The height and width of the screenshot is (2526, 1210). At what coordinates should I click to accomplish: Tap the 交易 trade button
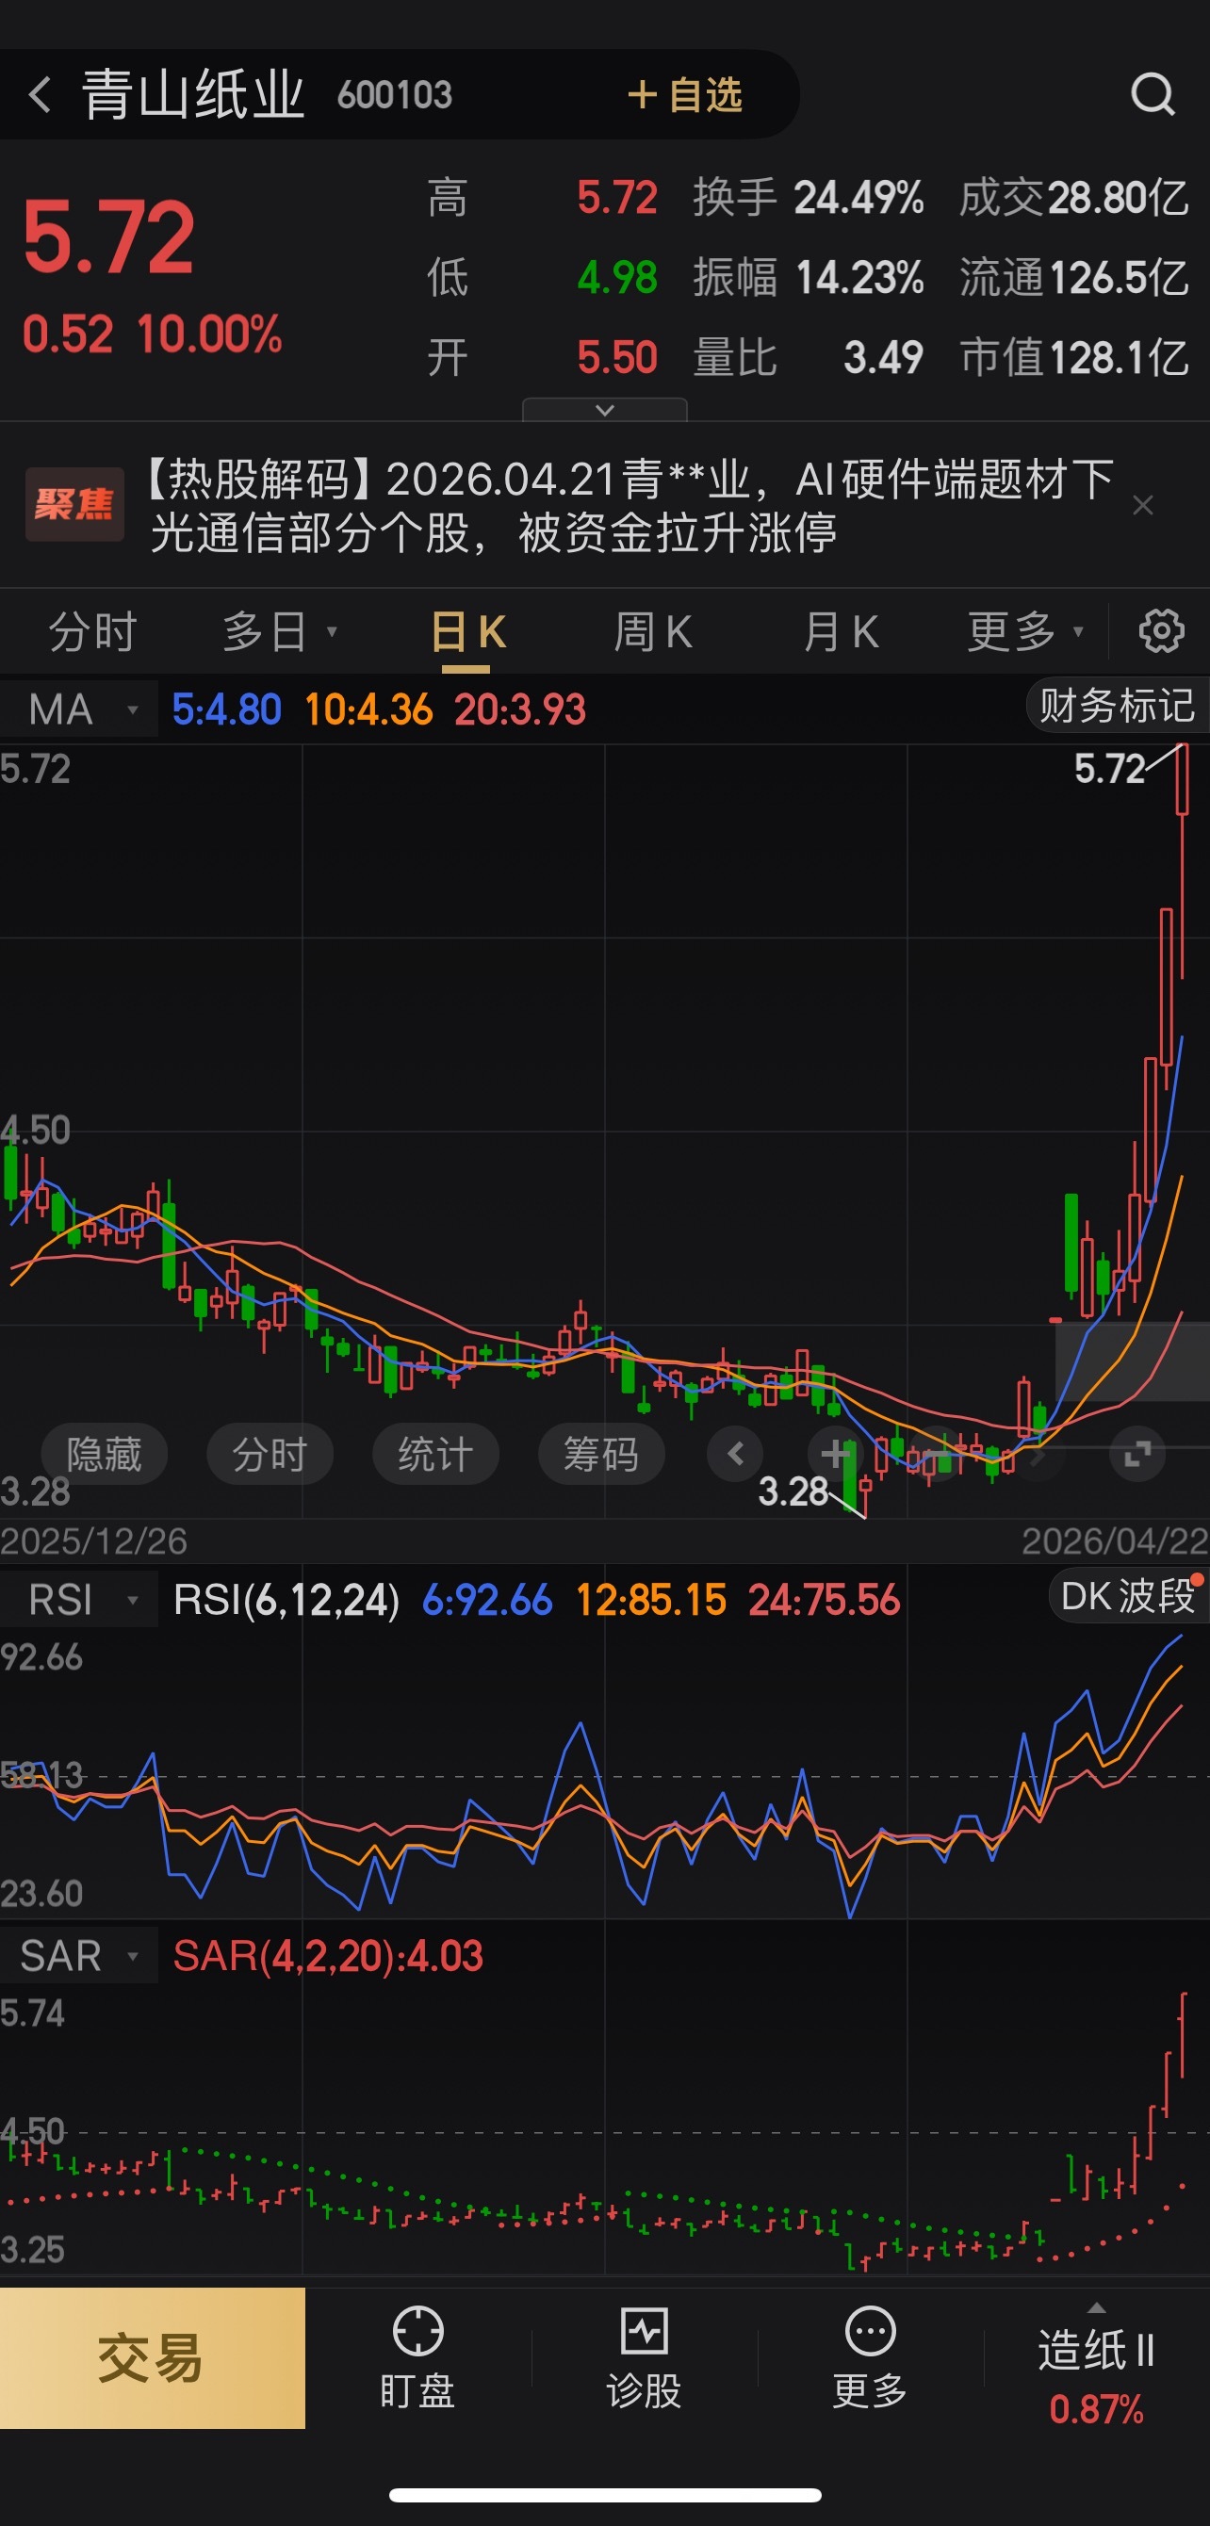pyautogui.click(x=152, y=2358)
